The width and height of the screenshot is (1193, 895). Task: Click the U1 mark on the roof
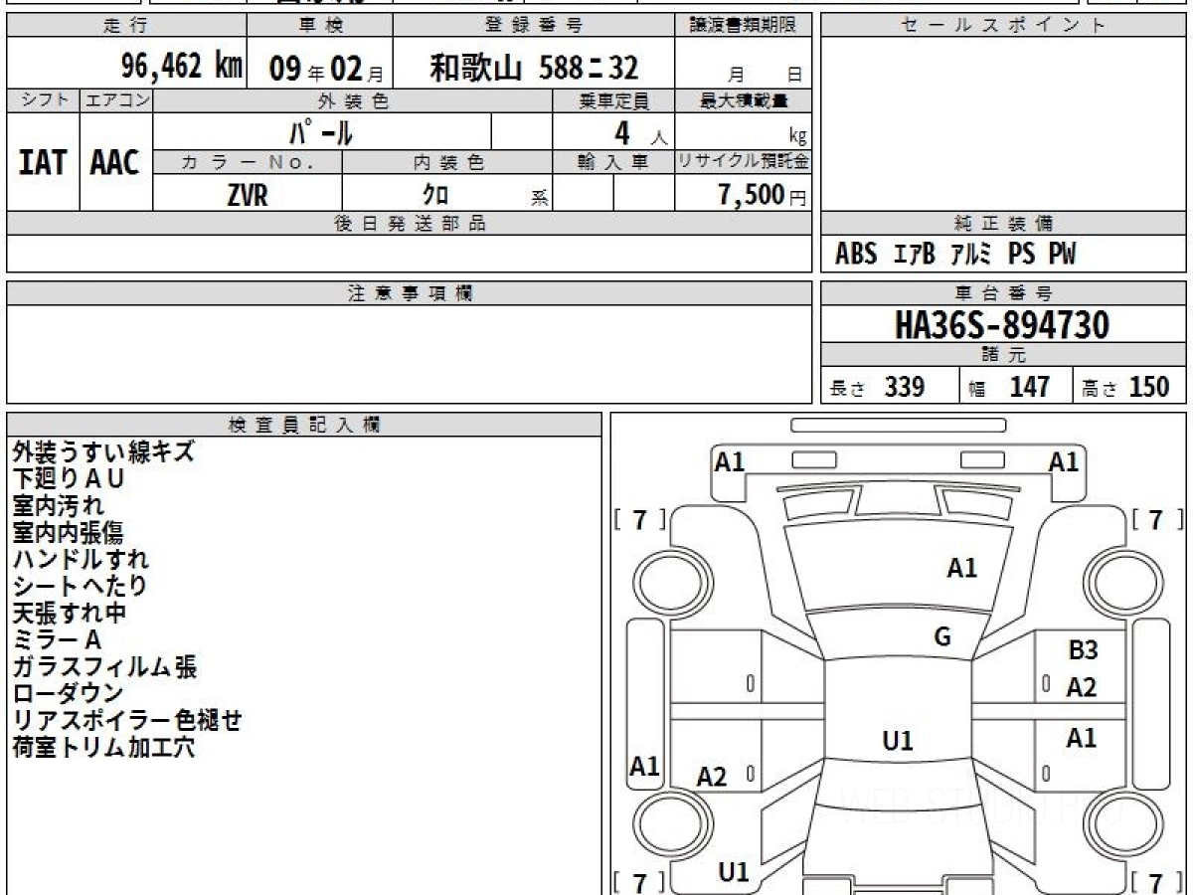point(898,741)
